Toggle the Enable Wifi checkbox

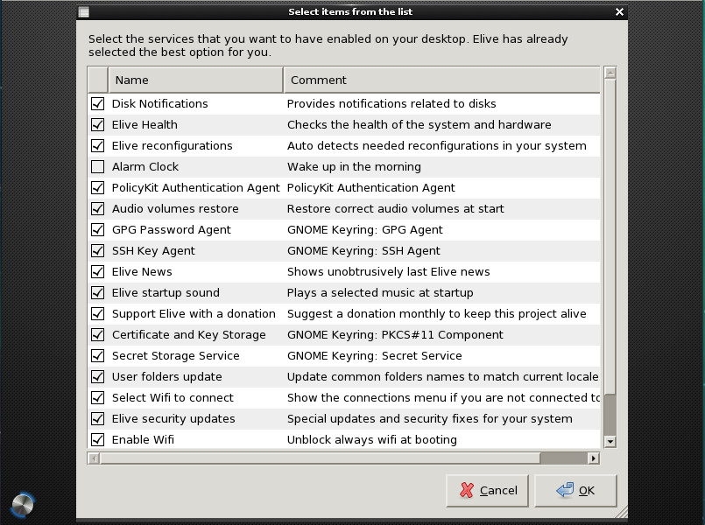[x=97, y=440]
